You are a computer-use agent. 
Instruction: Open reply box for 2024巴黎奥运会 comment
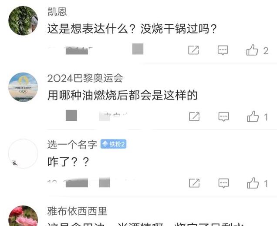(224, 116)
